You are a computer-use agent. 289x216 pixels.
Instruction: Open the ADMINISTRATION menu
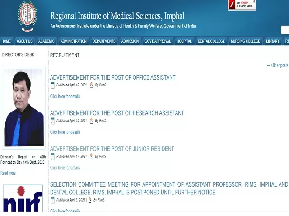point(74,41)
